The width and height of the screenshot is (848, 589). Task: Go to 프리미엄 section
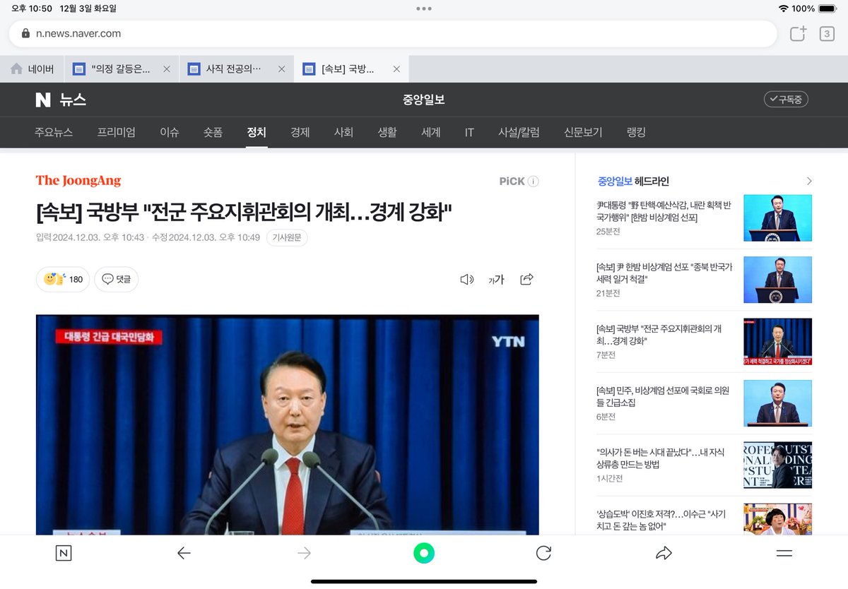pos(117,132)
